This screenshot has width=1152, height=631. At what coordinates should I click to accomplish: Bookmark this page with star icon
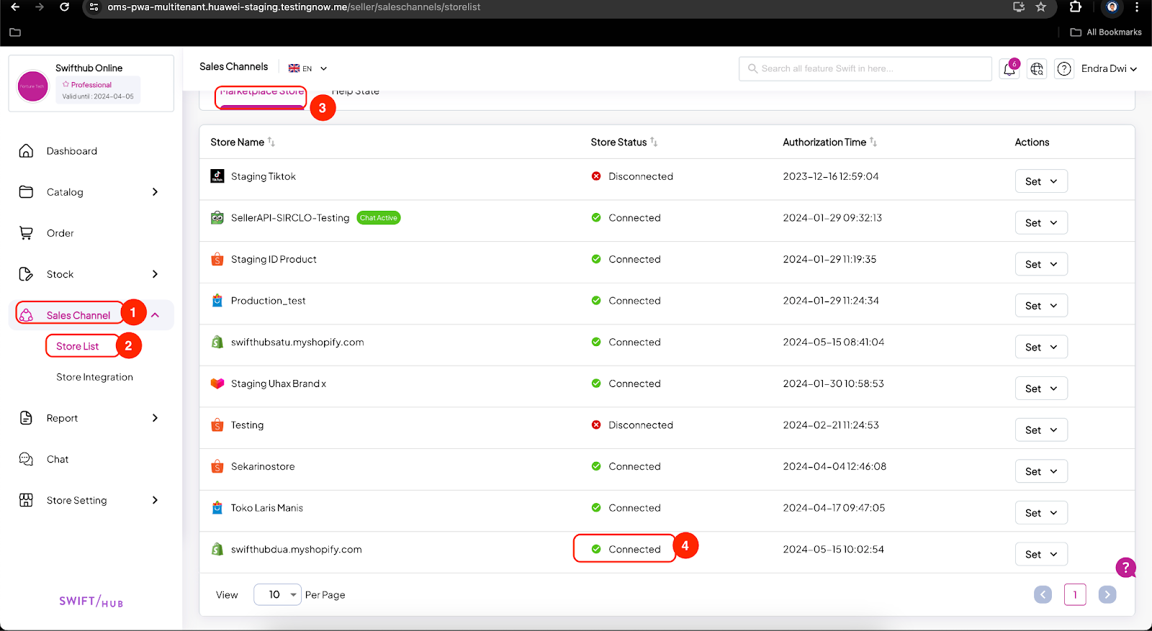[x=1040, y=7]
